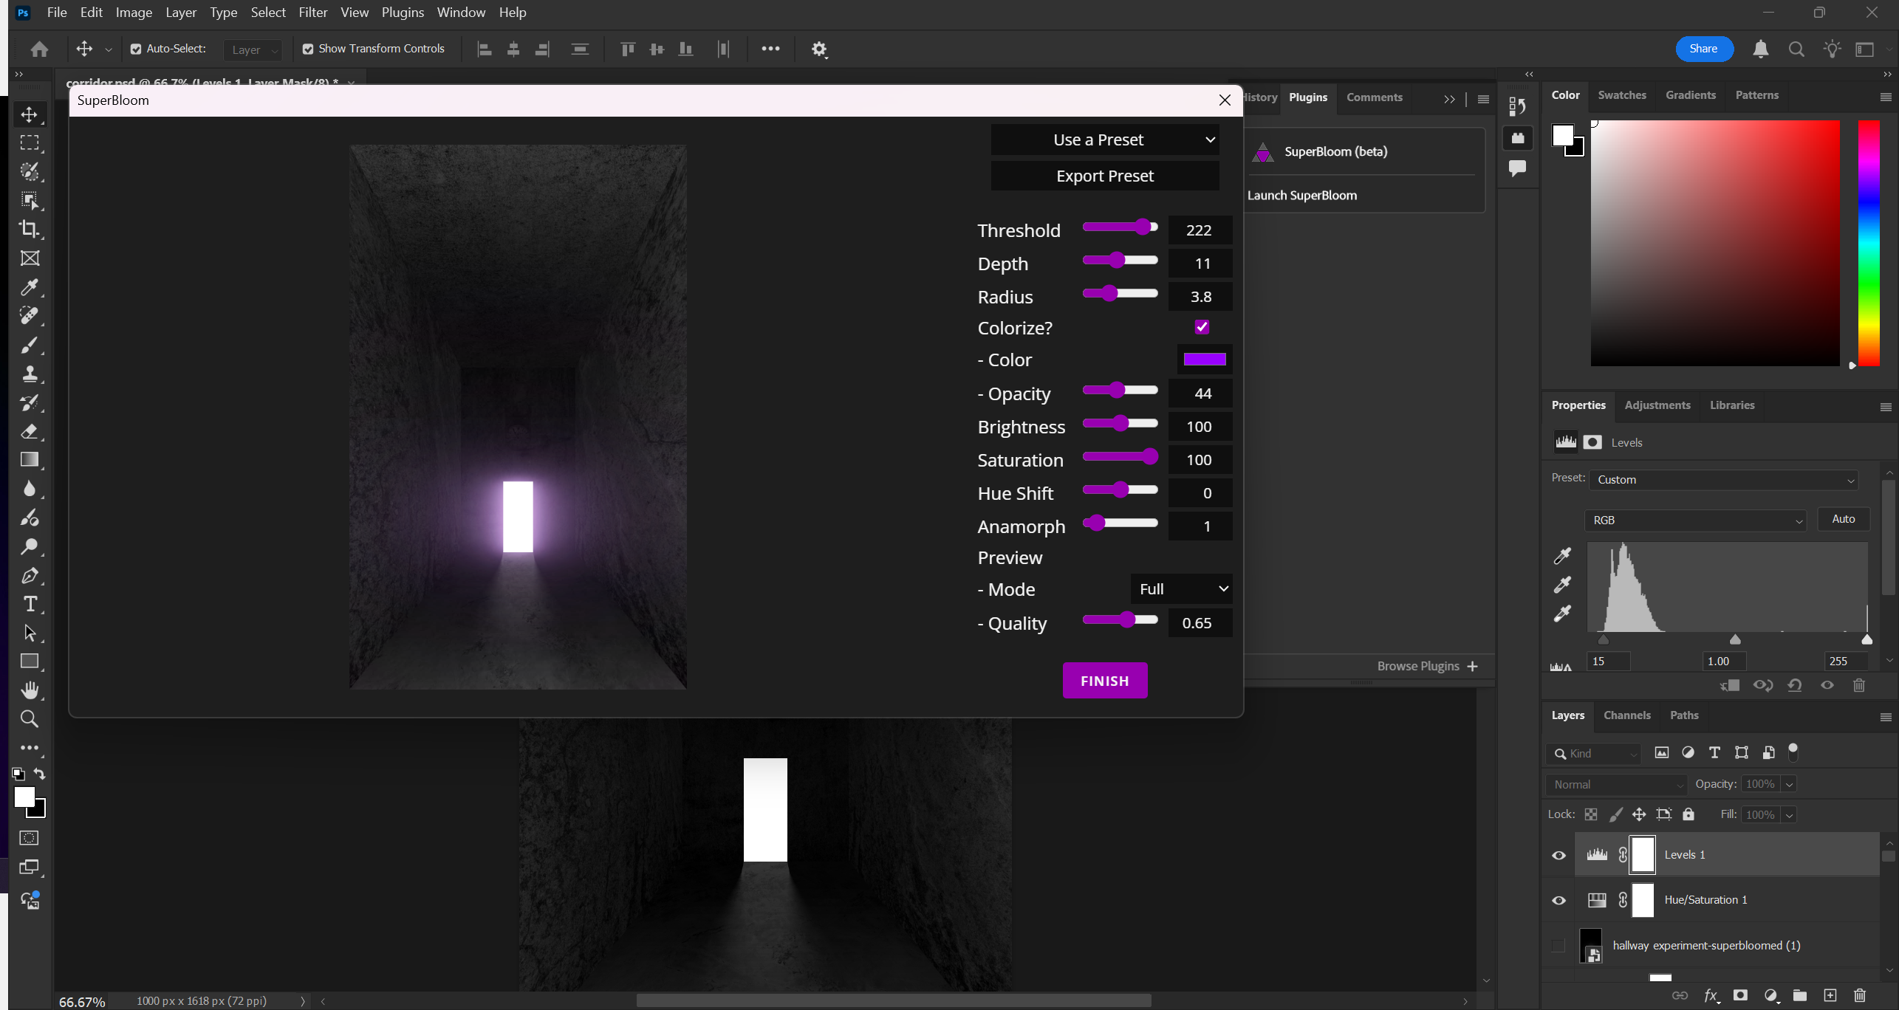Toggle the Colorize checkbox in SuperBloom
The width and height of the screenshot is (1899, 1010).
pos(1202,327)
